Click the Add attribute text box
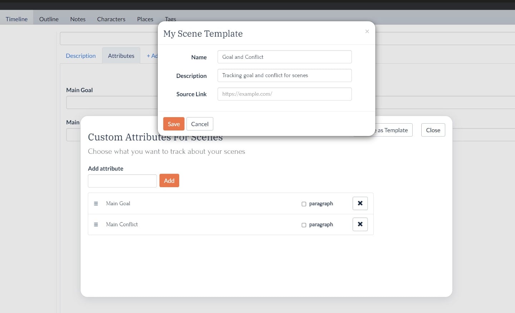515x313 pixels. point(122,181)
